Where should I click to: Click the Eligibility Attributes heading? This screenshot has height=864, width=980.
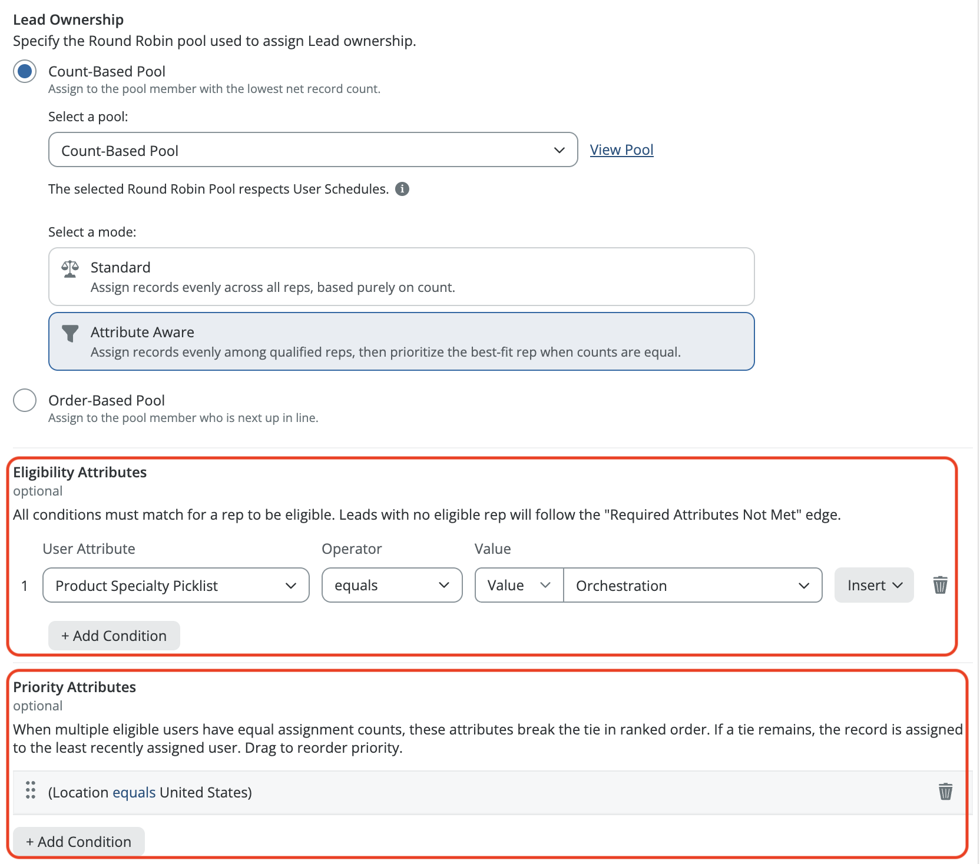point(80,472)
